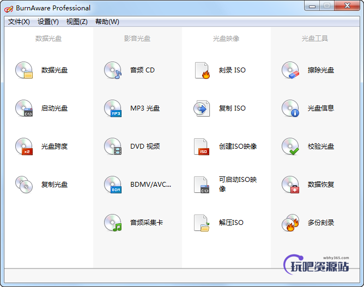The image size is (364, 287).
Task: Click the 多份刻录 text label
Action: [321, 223]
